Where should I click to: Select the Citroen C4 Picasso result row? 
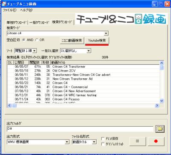(x=83, y=99)
